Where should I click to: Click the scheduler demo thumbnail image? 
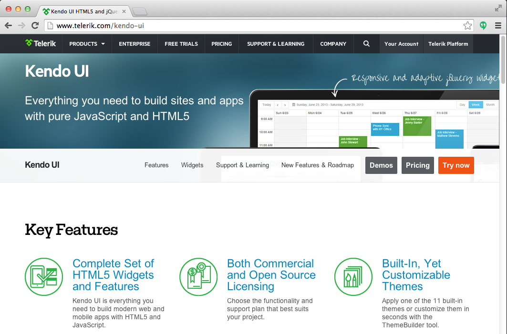374,120
